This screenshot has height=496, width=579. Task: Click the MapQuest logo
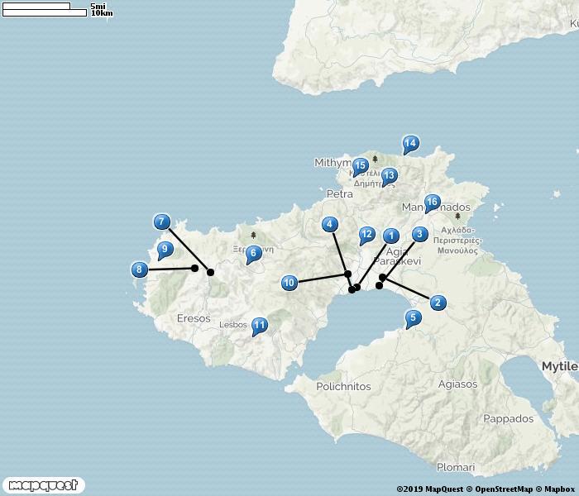(x=43, y=485)
